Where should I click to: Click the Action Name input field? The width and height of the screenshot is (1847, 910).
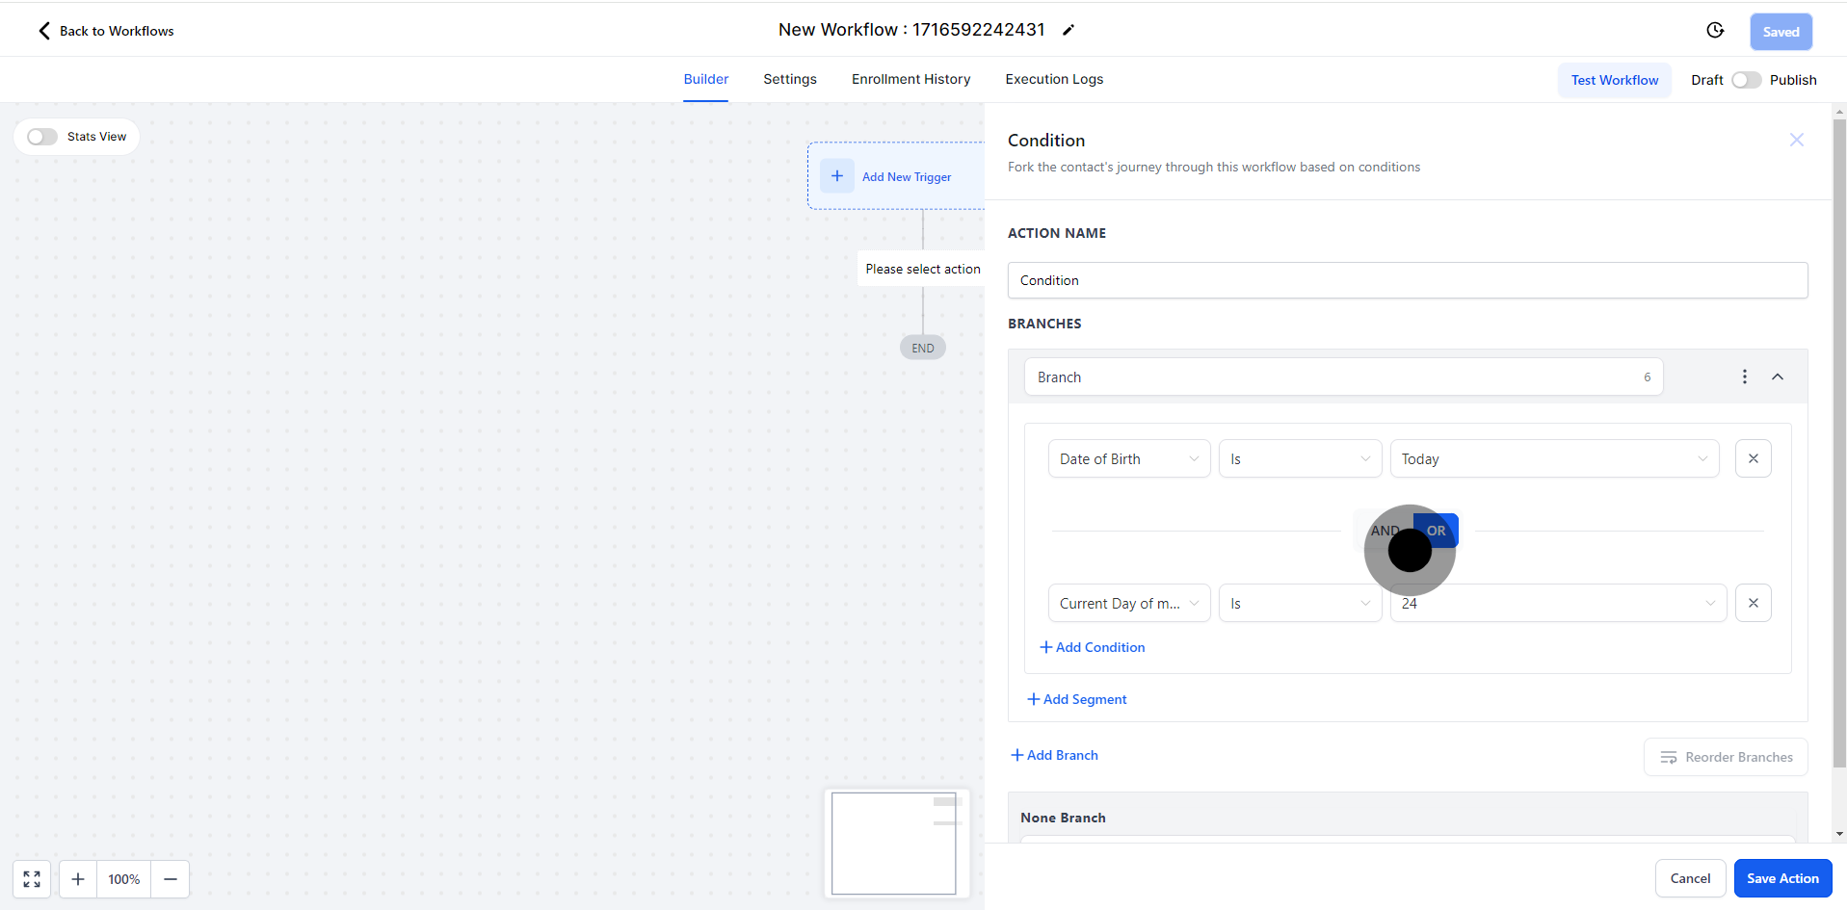[x=1407, y=280]
